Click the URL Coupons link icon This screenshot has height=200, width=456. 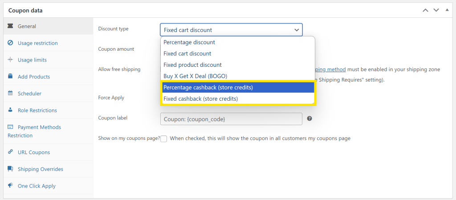10,152
